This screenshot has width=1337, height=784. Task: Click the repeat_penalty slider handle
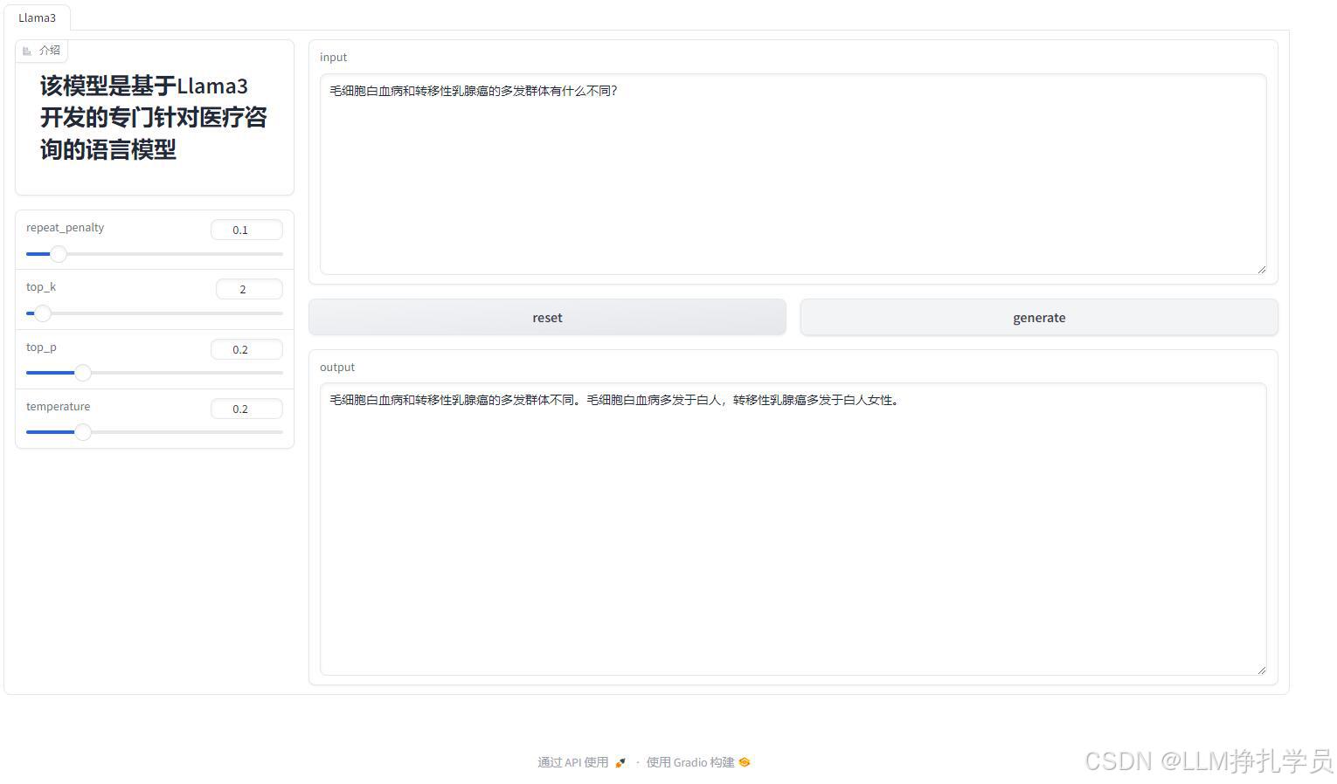pyautogui.click(x=59, y=254)
